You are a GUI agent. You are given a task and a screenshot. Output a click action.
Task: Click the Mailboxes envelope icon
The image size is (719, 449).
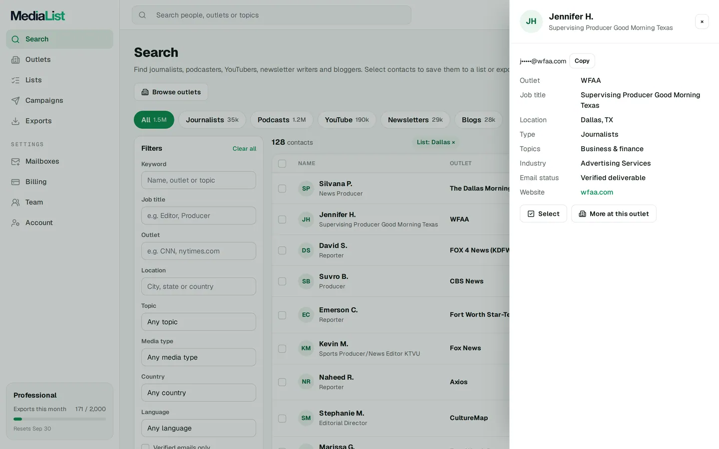pos(15,162)
